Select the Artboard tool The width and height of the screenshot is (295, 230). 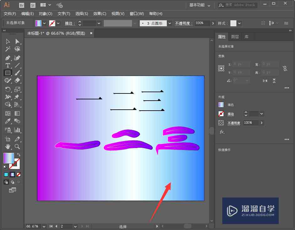(x=8, y=139)
